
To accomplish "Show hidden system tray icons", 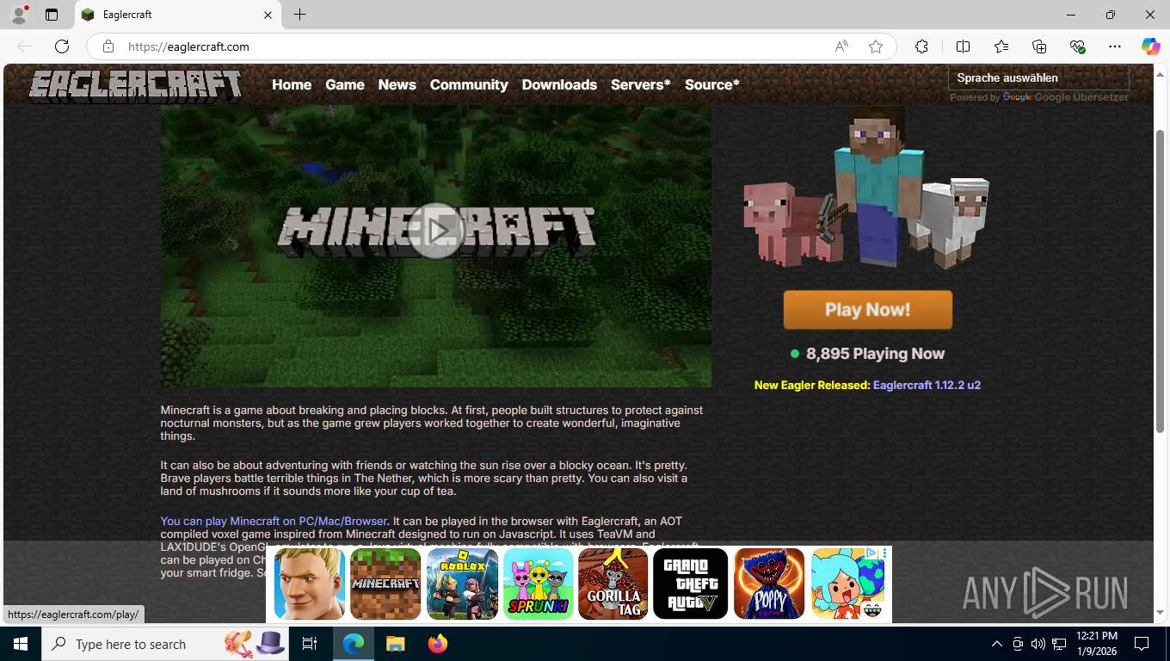I will 997,644.
